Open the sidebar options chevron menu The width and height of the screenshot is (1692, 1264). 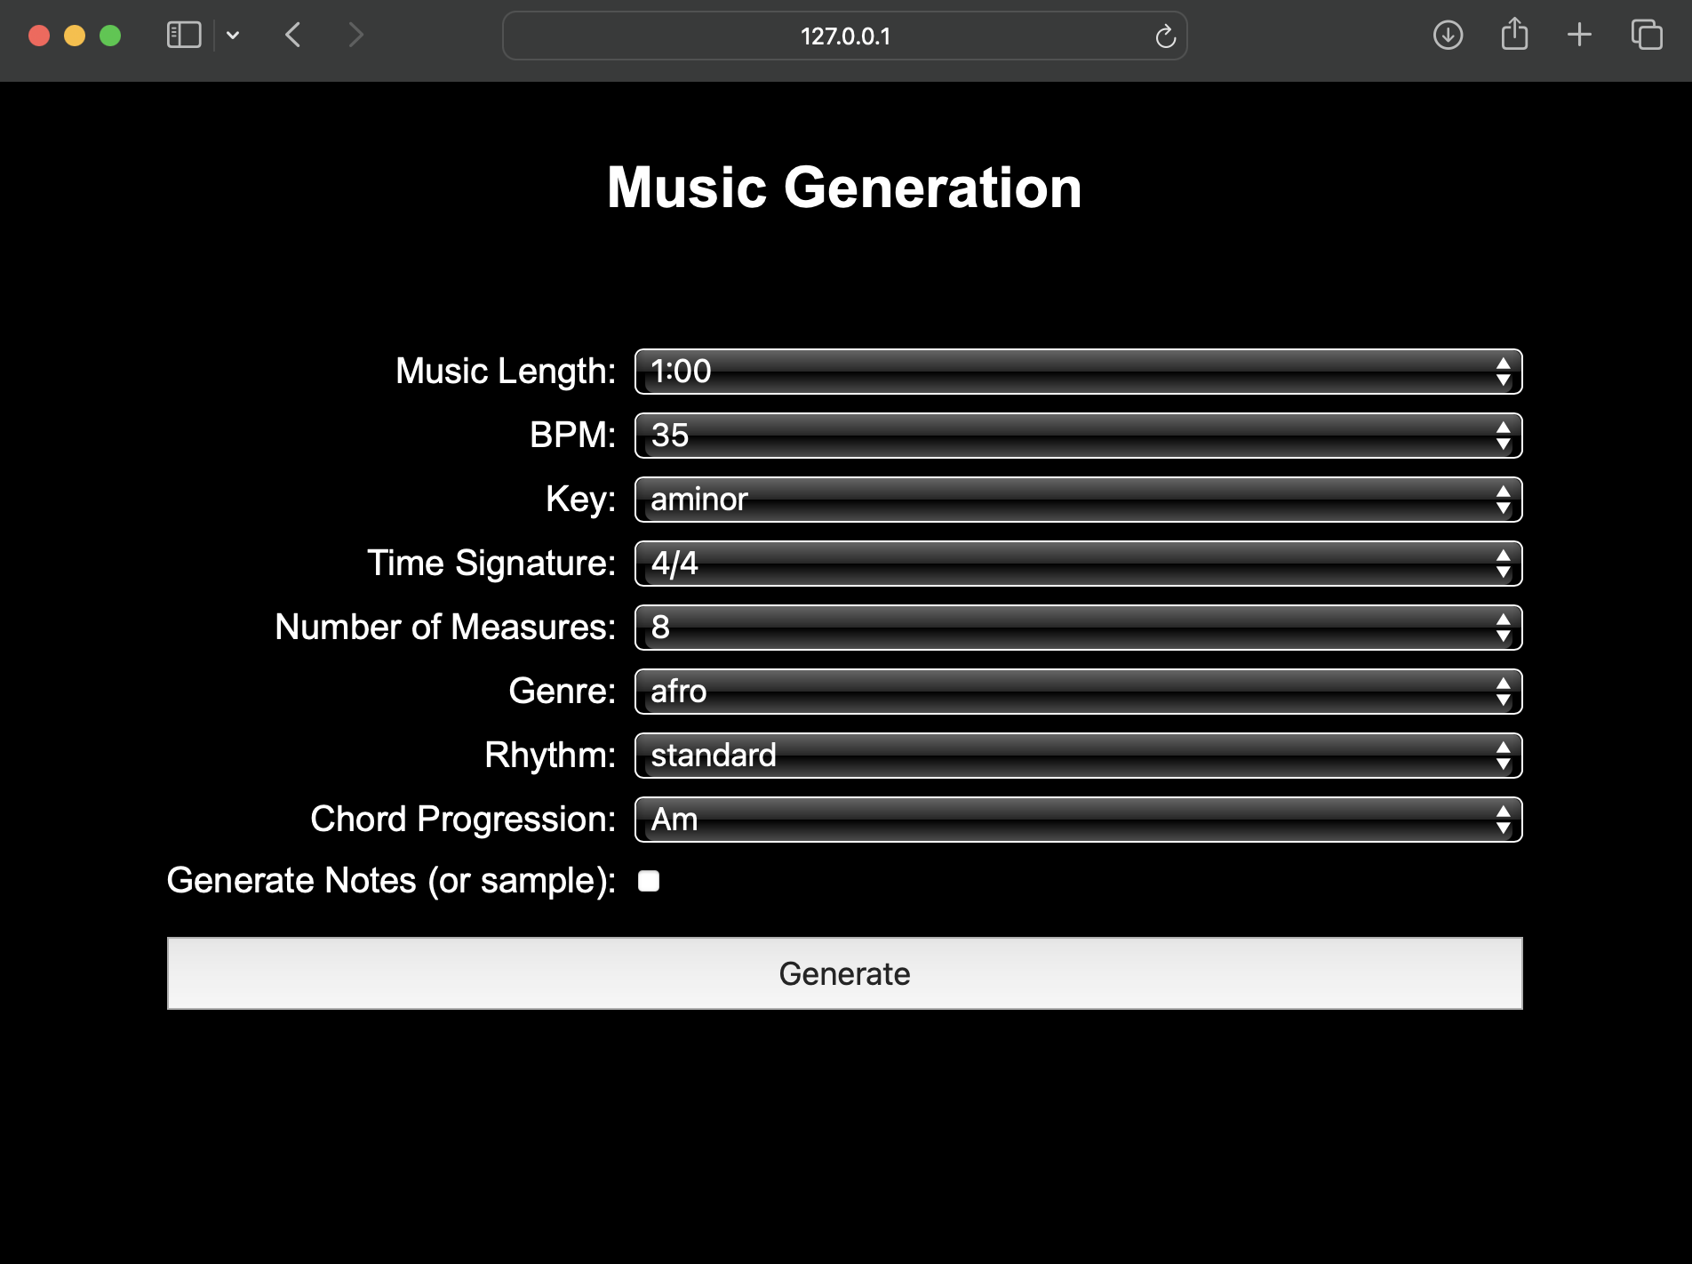coord(233,36)
